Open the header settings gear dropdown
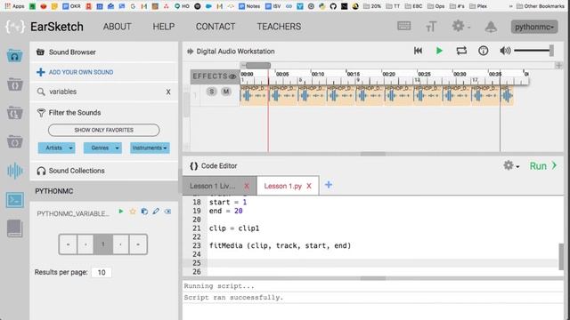570x320 pixels. coord(460,27)
